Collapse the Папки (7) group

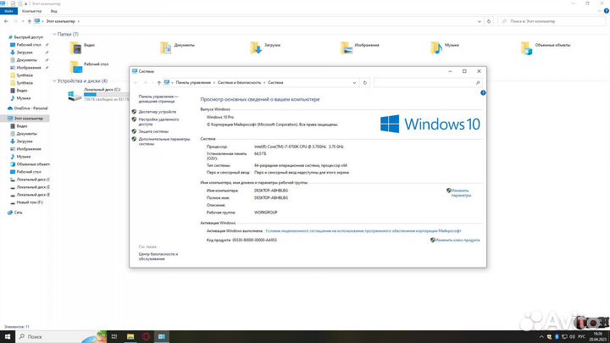coord(54,34)
